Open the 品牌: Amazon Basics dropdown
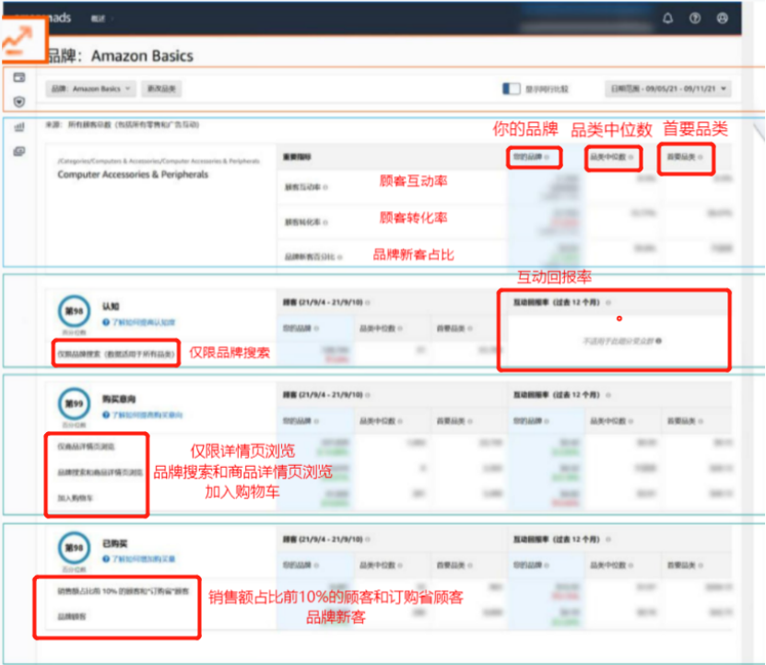 [x=91, y=88]
